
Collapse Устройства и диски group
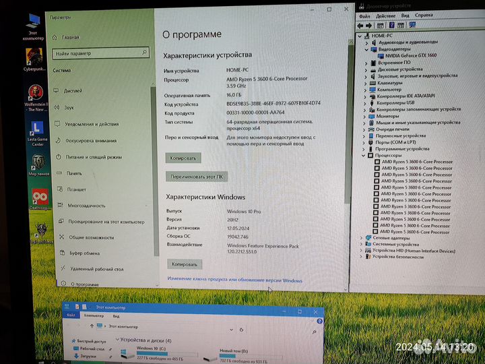point(117,340)
